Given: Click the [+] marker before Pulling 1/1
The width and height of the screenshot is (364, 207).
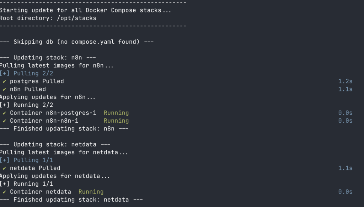Looking at the screenshot, I should point(5,160).
